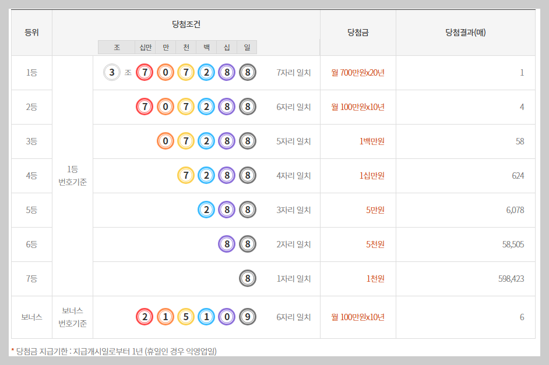
Task: Click the winner count 58,505
Action: tap(513, 244)
